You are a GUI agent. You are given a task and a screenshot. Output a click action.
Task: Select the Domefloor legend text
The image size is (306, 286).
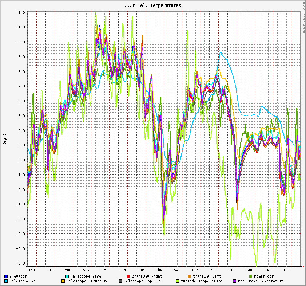tap(264, 276)
